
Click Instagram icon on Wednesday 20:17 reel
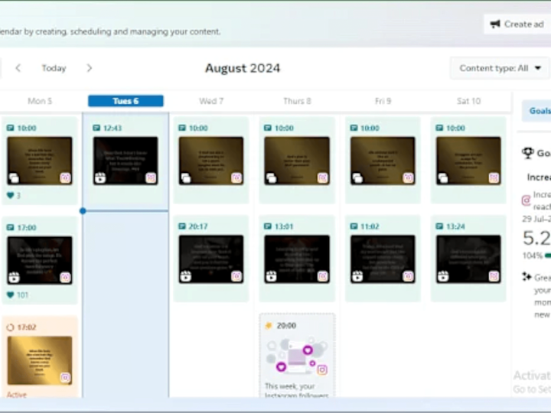[236, 276]
